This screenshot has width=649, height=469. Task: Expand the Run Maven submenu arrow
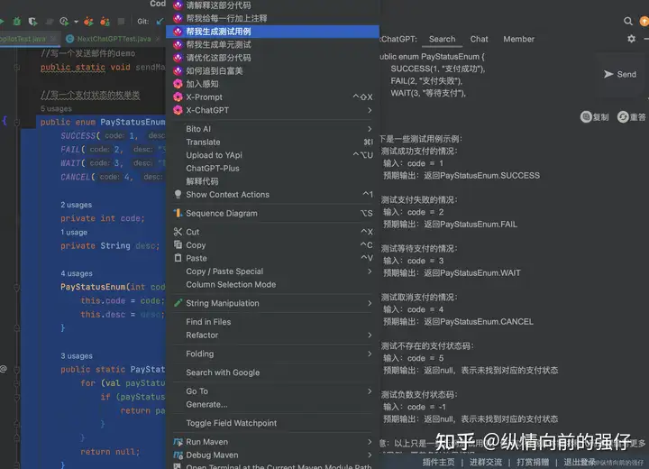370,442
